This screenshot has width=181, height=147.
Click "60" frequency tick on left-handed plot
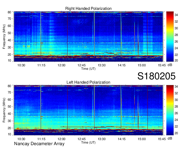9,99
